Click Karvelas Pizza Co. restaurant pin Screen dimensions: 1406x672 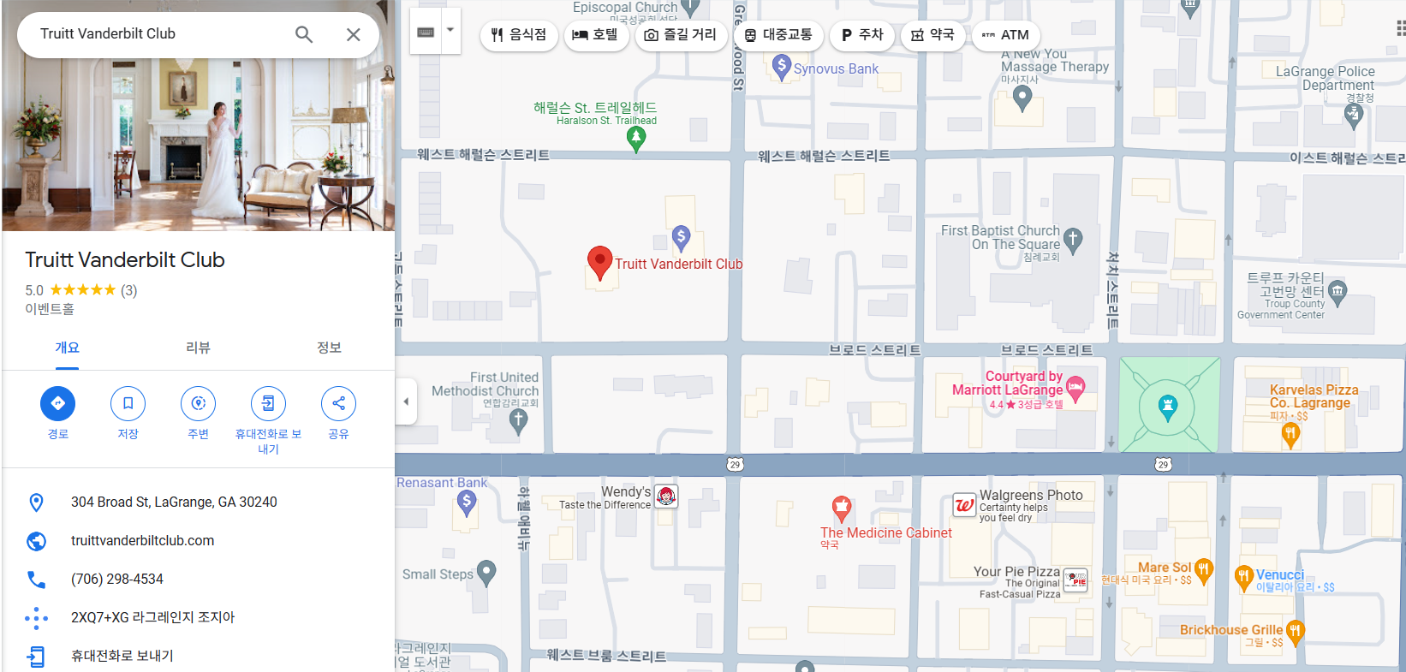click(x=1290, y=435)
